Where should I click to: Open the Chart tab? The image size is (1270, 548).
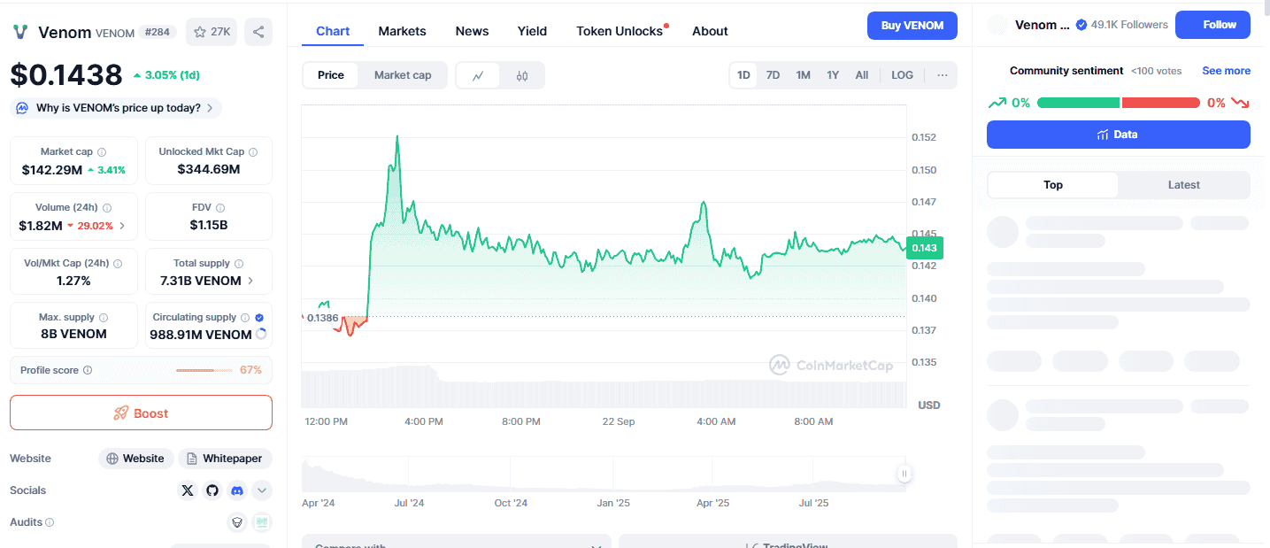(x=333, y=31)
